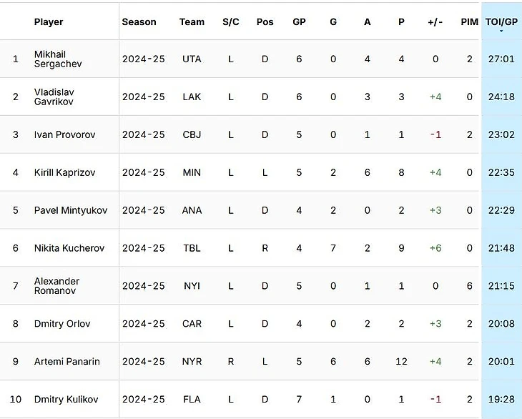Open Dmitry Kulikov player link
This screenshot has width=522, height=419.
(67, 399)
